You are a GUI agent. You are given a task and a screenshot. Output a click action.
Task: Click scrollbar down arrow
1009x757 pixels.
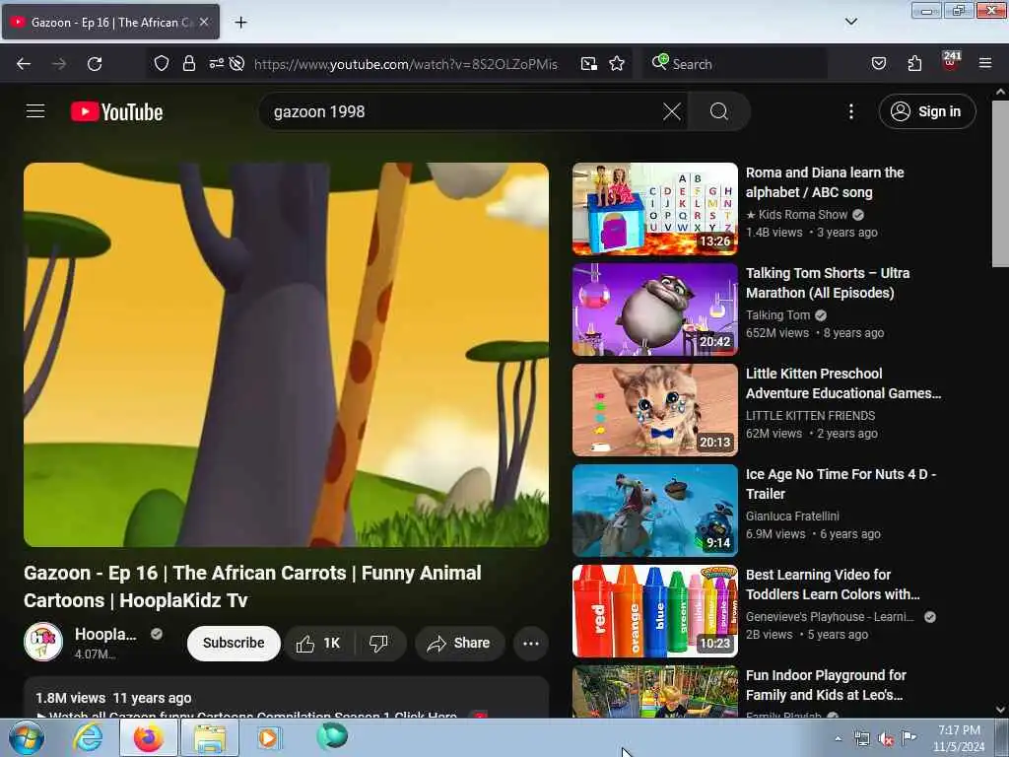(1000, 710)
